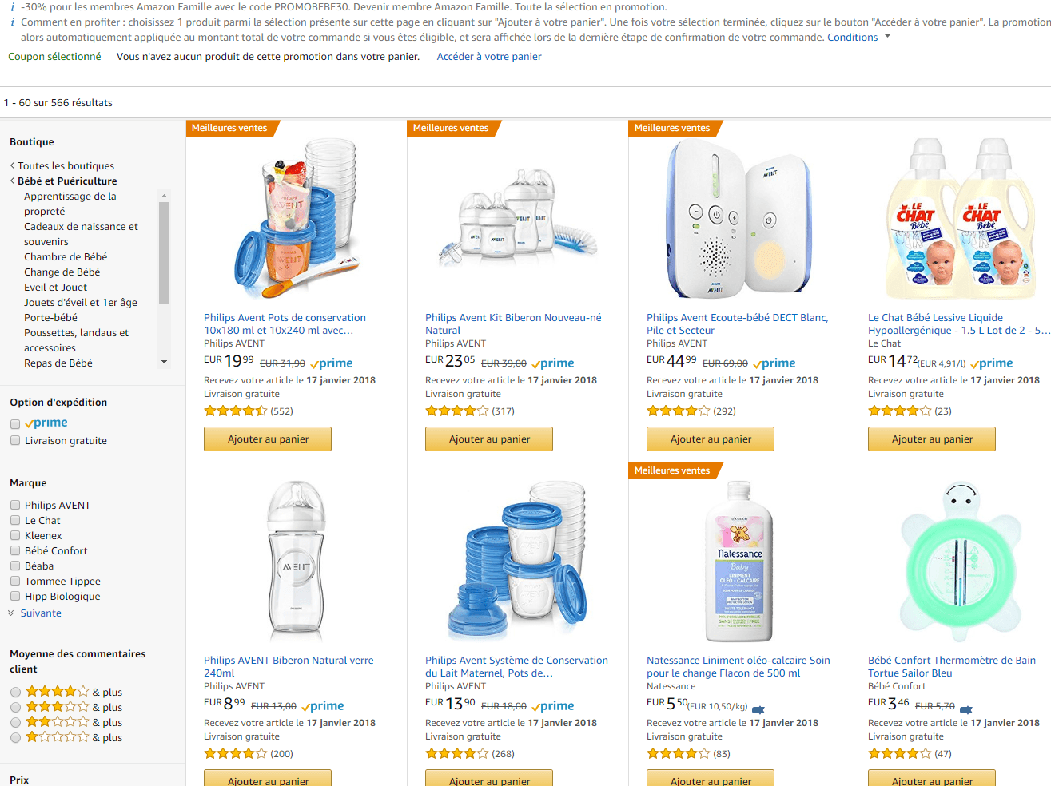The image size is (1051, 786).
Task: Open the Natessance Liniment product image
Action: click(x=738, y=562)
